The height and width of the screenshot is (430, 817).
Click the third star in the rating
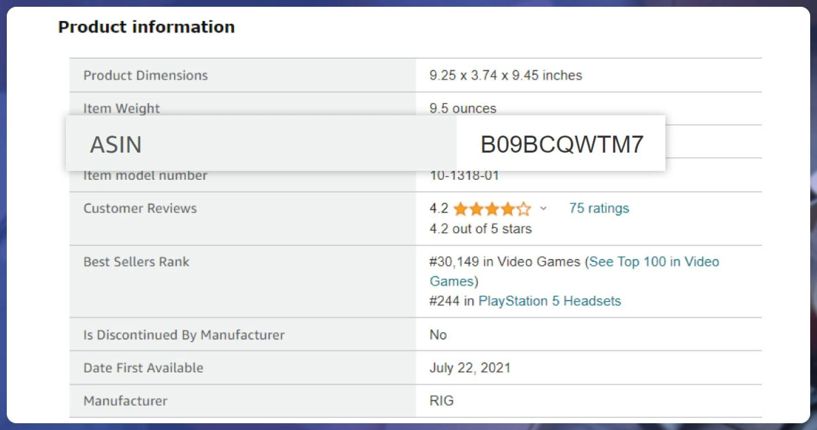point(492,209)
